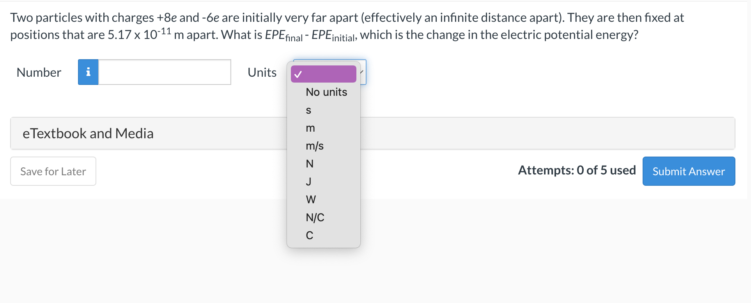Viewport: 751px width, 303px height.
Task: Click Submit Answer
Action: coord(688,171)
